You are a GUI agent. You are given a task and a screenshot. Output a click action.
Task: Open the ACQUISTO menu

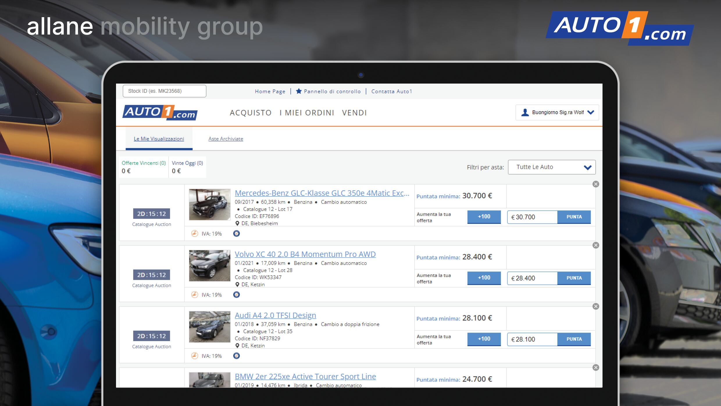click(x=251, y=113)
